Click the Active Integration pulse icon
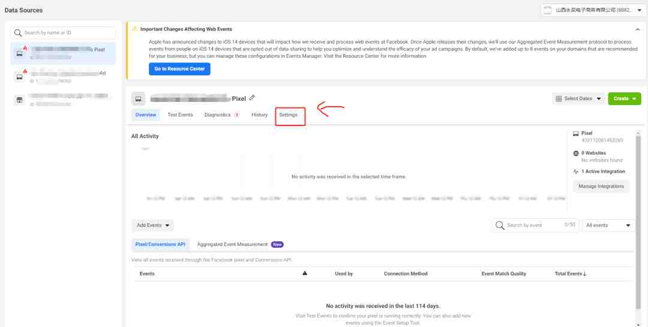Viewport: 648px width, 327px height. (x=575, y=172)
